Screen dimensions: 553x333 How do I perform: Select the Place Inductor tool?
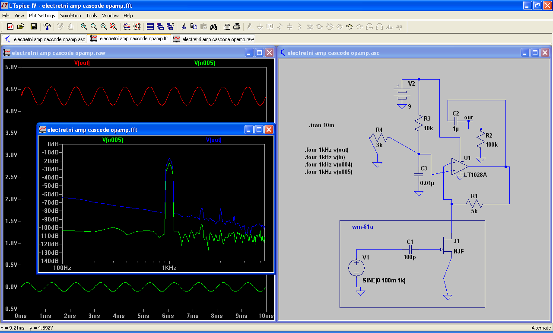click(x=300, y=26)
